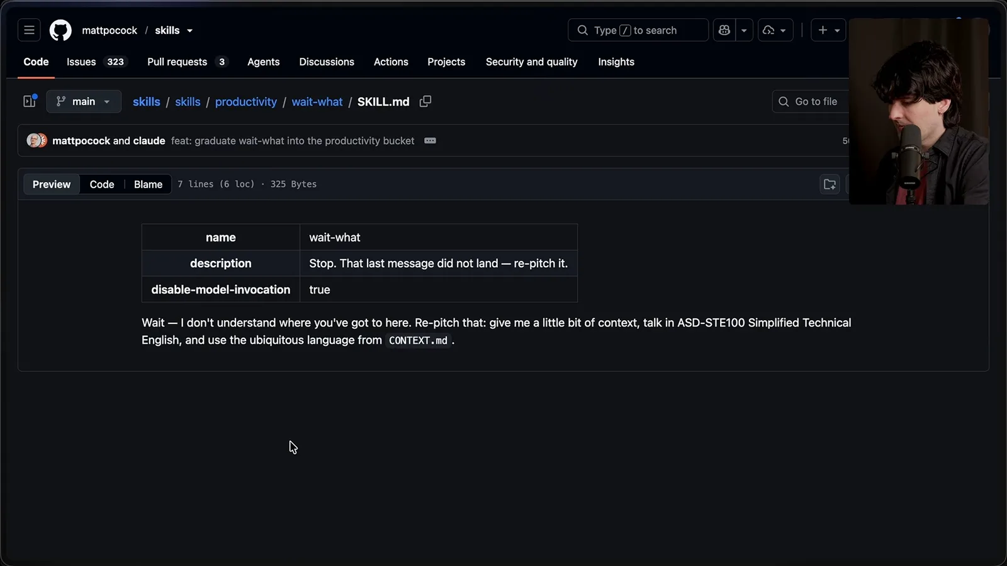Open the main branch selector
Screen dimensions: 1007x566
point(84,101)
